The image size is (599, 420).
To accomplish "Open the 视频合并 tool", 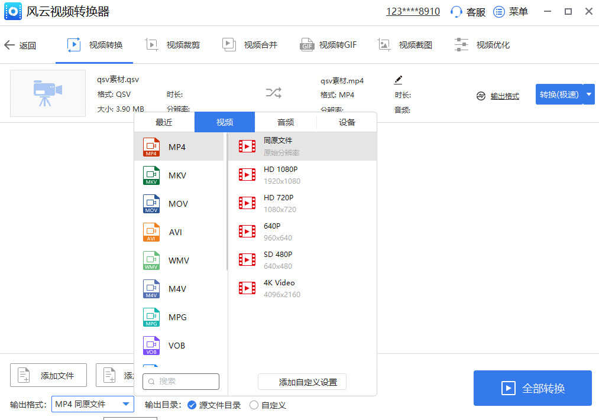I will 250,45.
